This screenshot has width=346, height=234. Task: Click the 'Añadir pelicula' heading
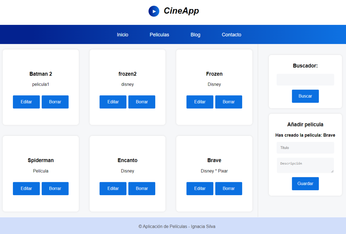point(305,125)
